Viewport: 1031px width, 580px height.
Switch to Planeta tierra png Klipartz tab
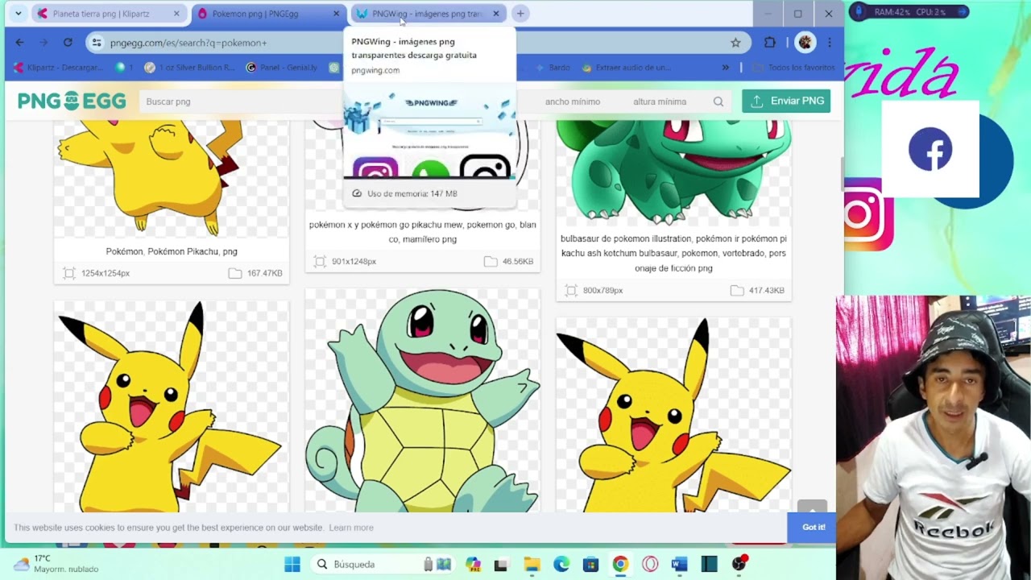110,14
